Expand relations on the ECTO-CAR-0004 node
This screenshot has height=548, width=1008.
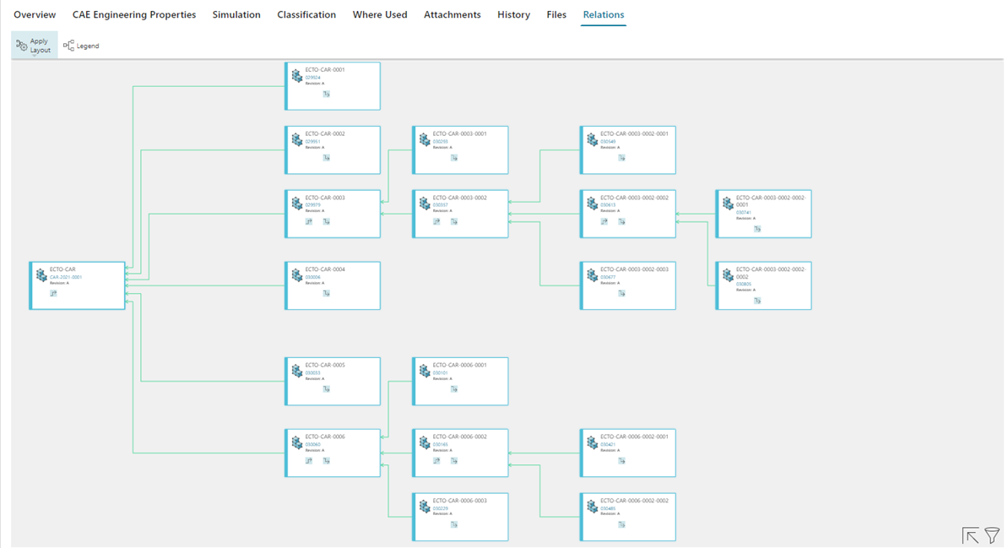coord(327,293)
